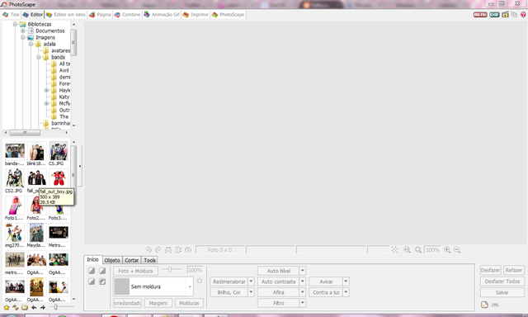The width and height of the screenshot is (528, 317).
Task: Zoom in with the plus magnifier
Action: [447, 249]
